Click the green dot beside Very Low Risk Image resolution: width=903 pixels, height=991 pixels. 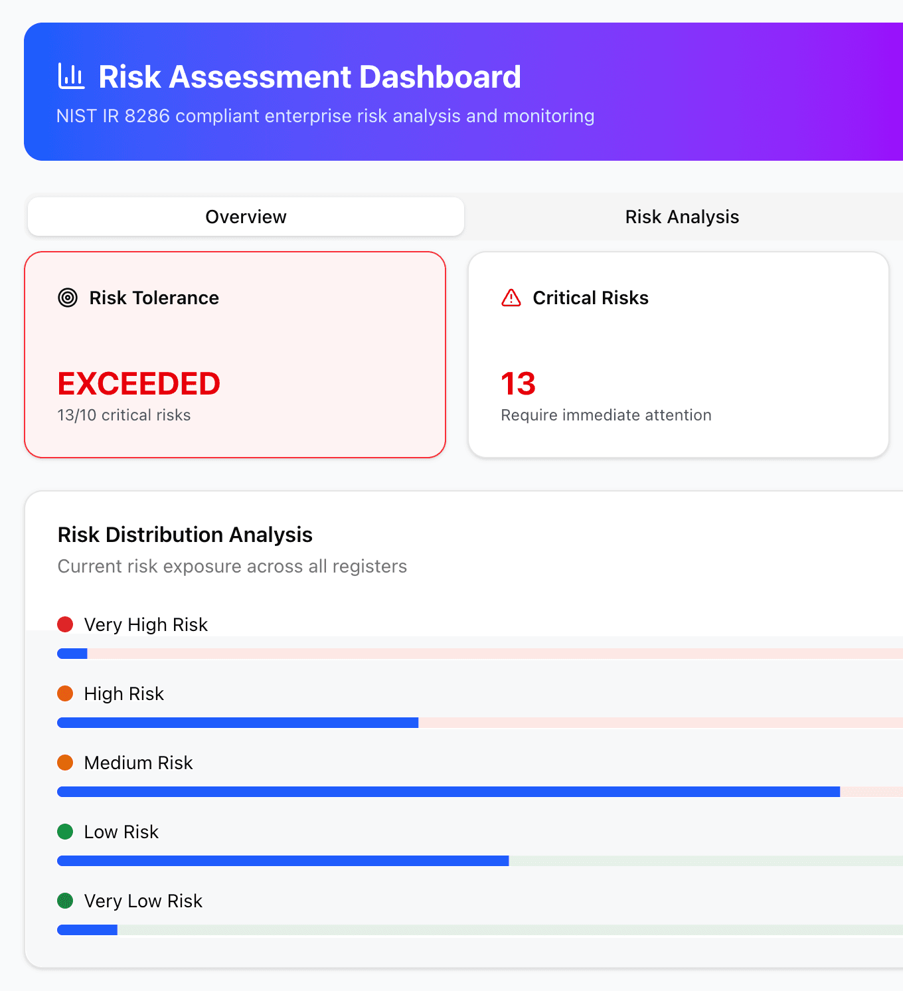(x=65, y=901)
